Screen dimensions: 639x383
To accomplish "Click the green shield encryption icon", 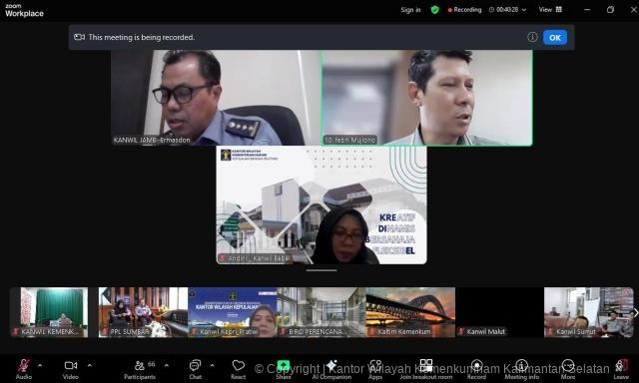I will tap(435, 10).
